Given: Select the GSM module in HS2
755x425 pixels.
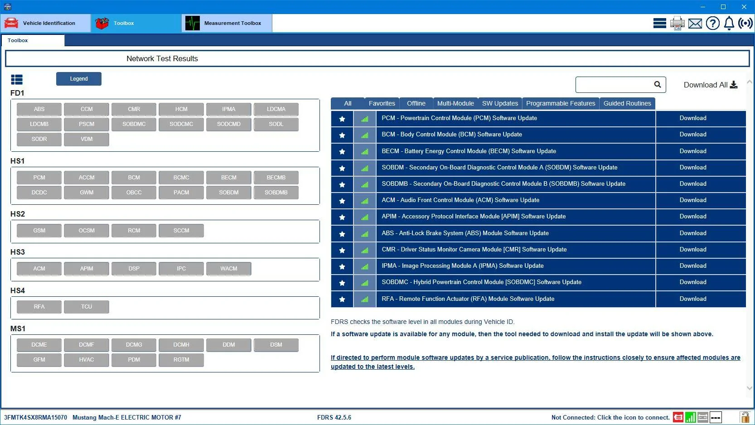Looking at the screenshot, I should pos(39,231).
